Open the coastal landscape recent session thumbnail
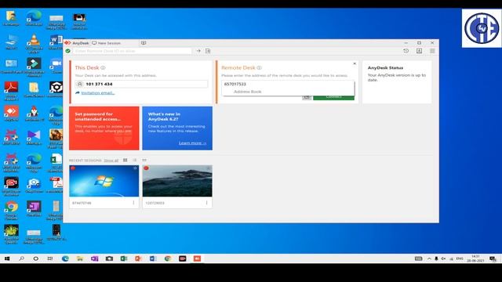This screenshot has height=282, width=502. 177,181
